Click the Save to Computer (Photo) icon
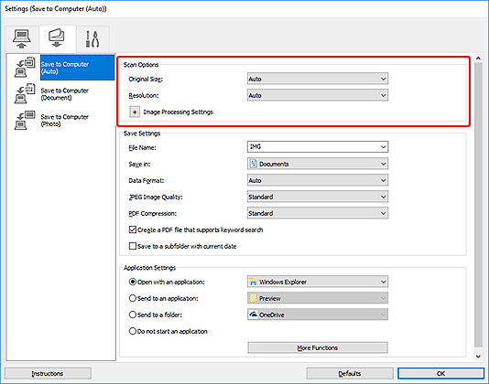Image resolution: width=489 pixels, height=384 pixels. [x=25, y=120]
